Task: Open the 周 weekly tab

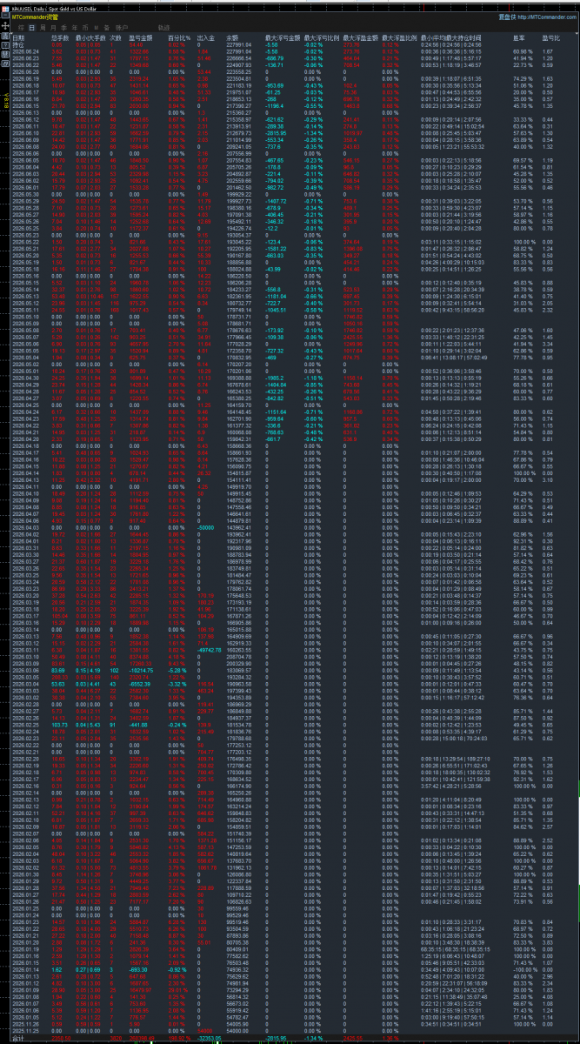Action: [x=43, y=28]
